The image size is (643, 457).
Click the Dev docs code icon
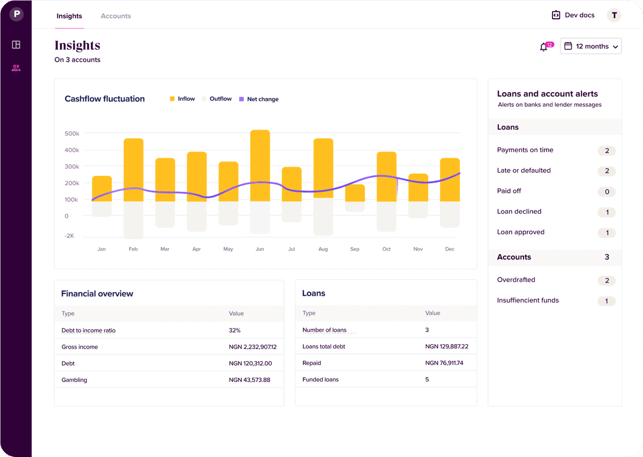pyautogui.click(x=556, y=15)
